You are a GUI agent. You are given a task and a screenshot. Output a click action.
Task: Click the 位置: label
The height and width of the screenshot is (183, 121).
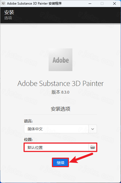click(28, 139)
